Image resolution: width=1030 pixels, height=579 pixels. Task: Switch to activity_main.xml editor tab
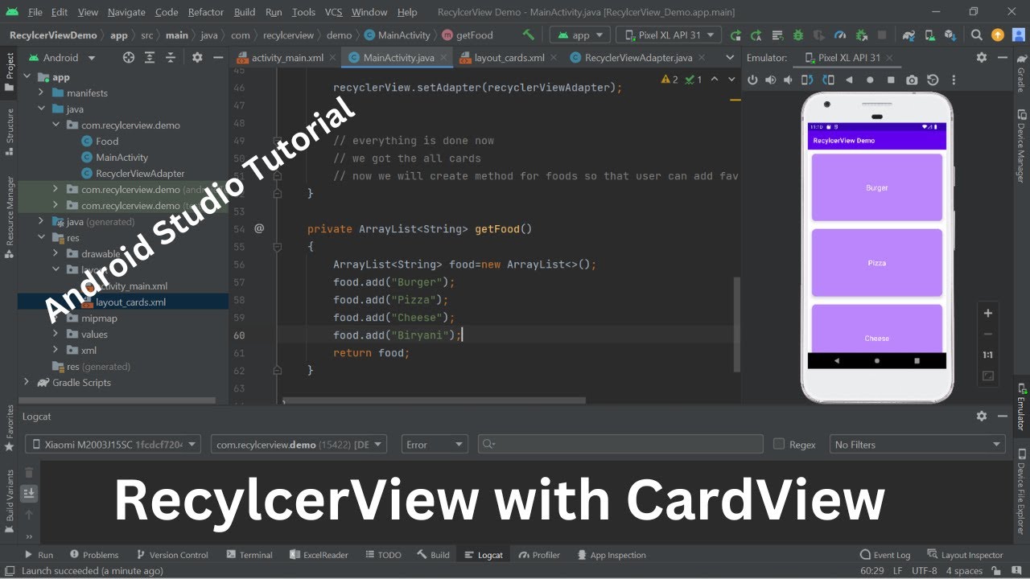tap(286, 58)
